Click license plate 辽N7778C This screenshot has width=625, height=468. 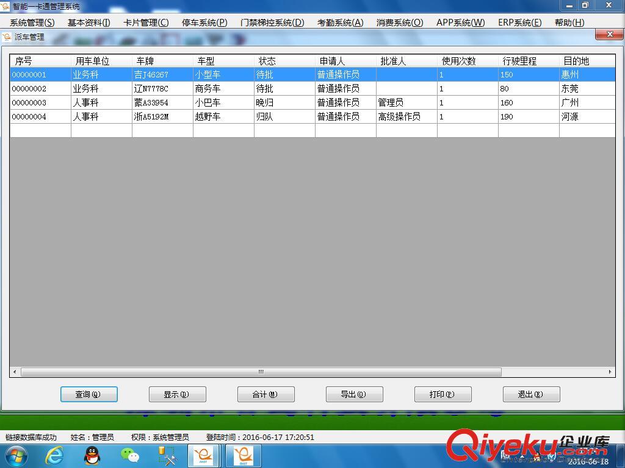point(162,88)
